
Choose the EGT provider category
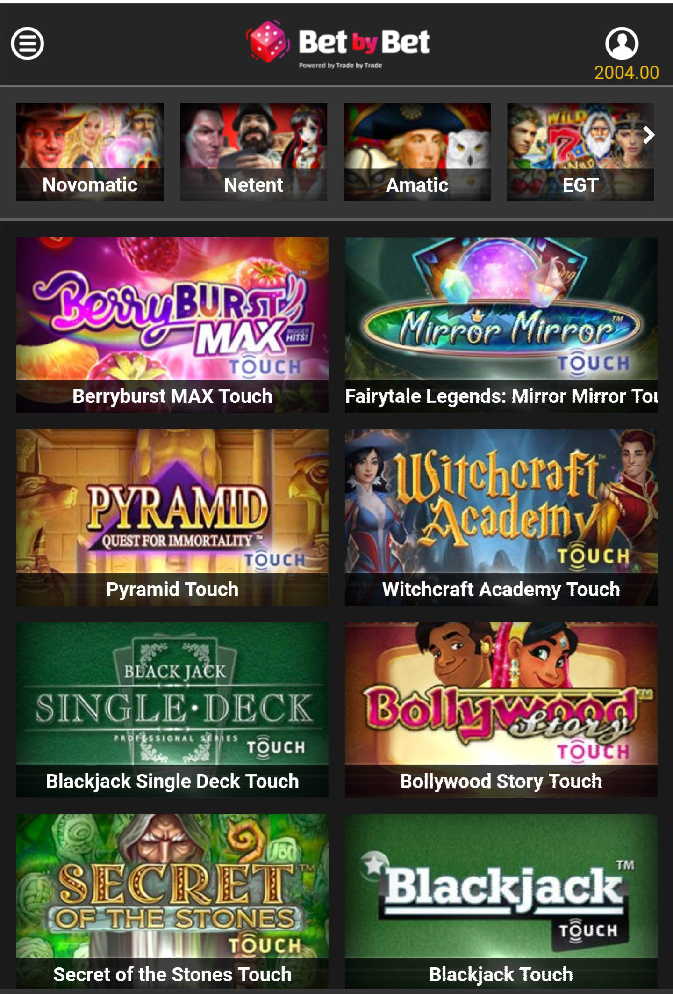click(580, 152)
